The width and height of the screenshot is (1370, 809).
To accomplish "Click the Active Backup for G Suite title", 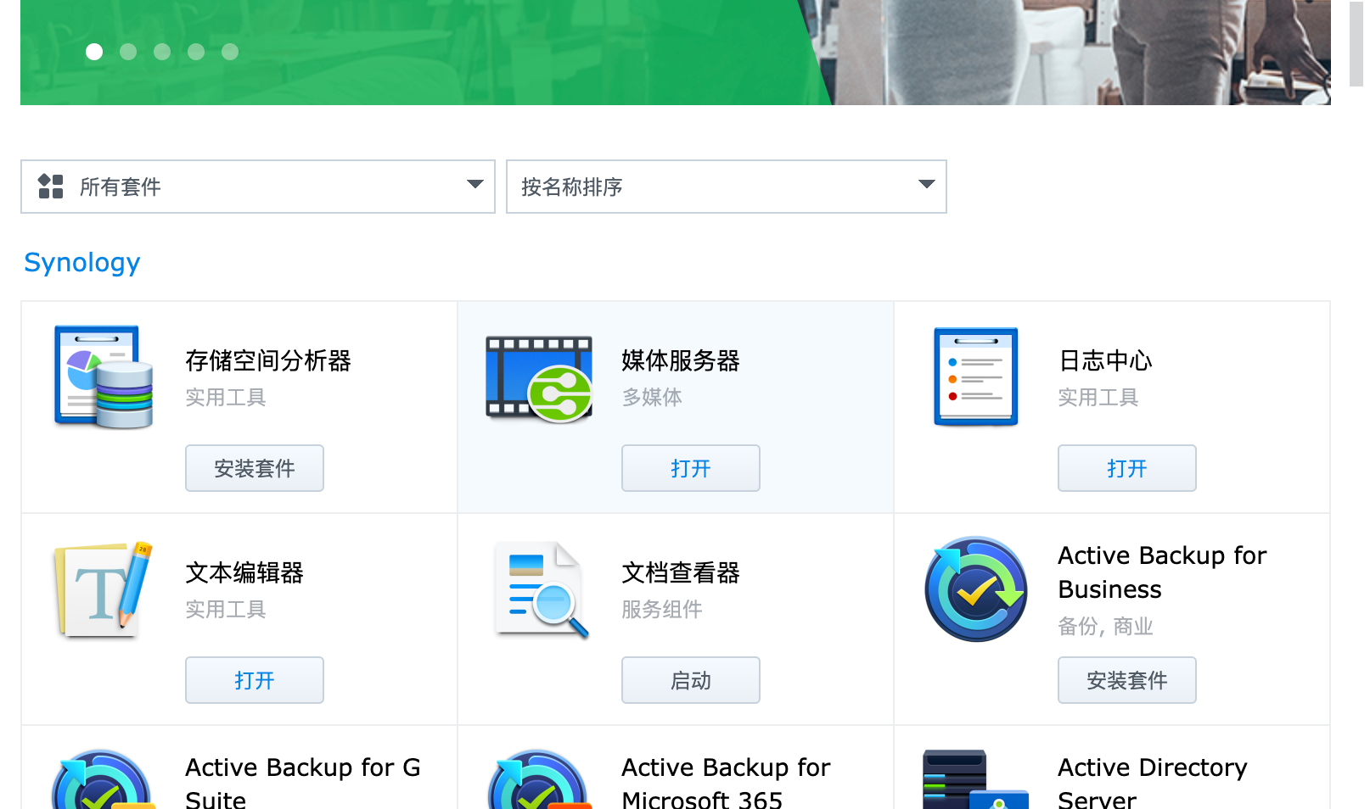I will pyautogui.click(x=303, y=782).
